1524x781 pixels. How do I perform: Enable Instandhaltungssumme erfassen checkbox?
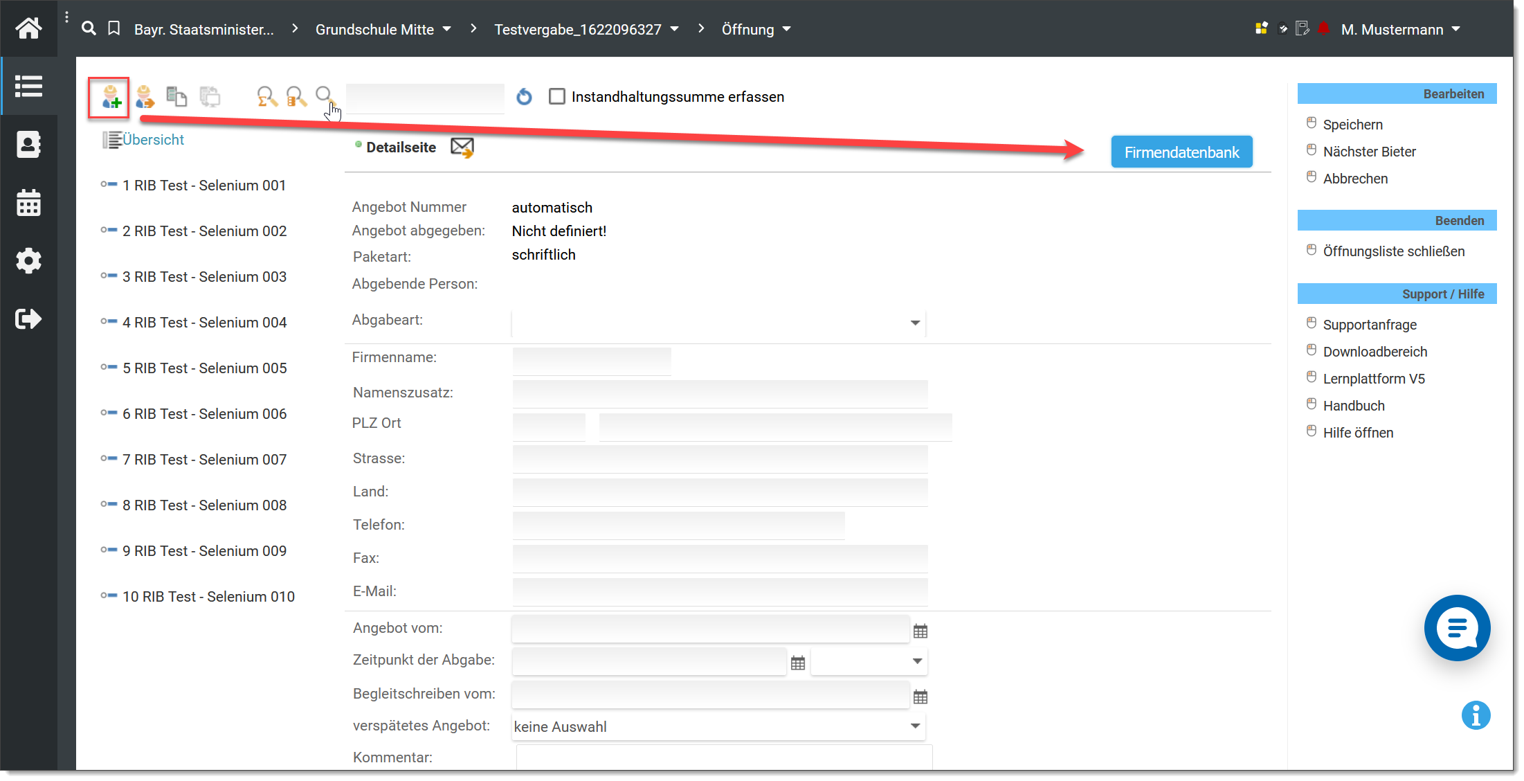557,96
